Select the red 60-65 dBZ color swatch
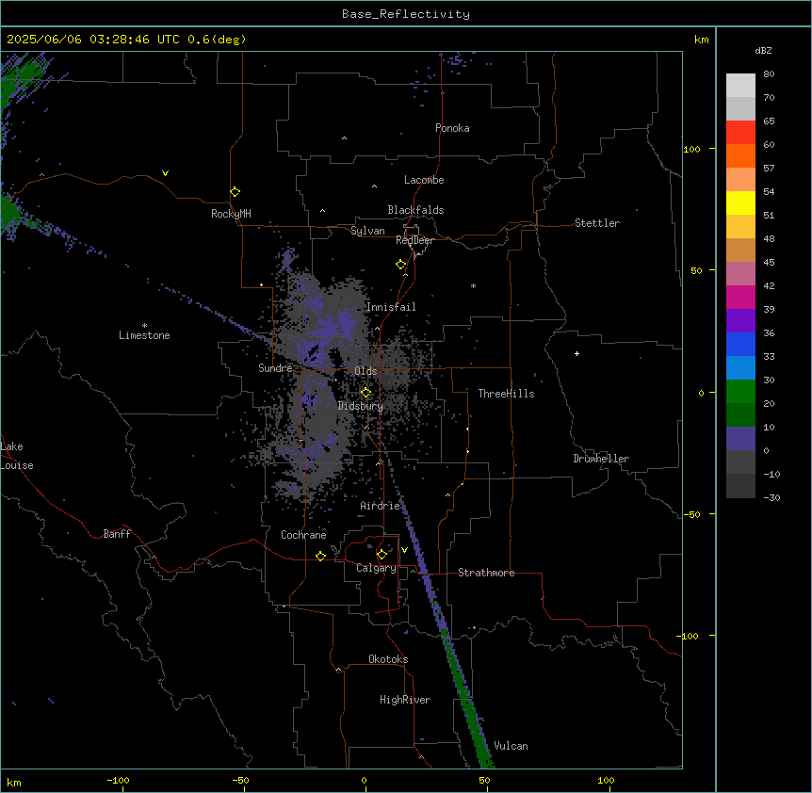This screenshot has width=812, height=793. [740, 133]
